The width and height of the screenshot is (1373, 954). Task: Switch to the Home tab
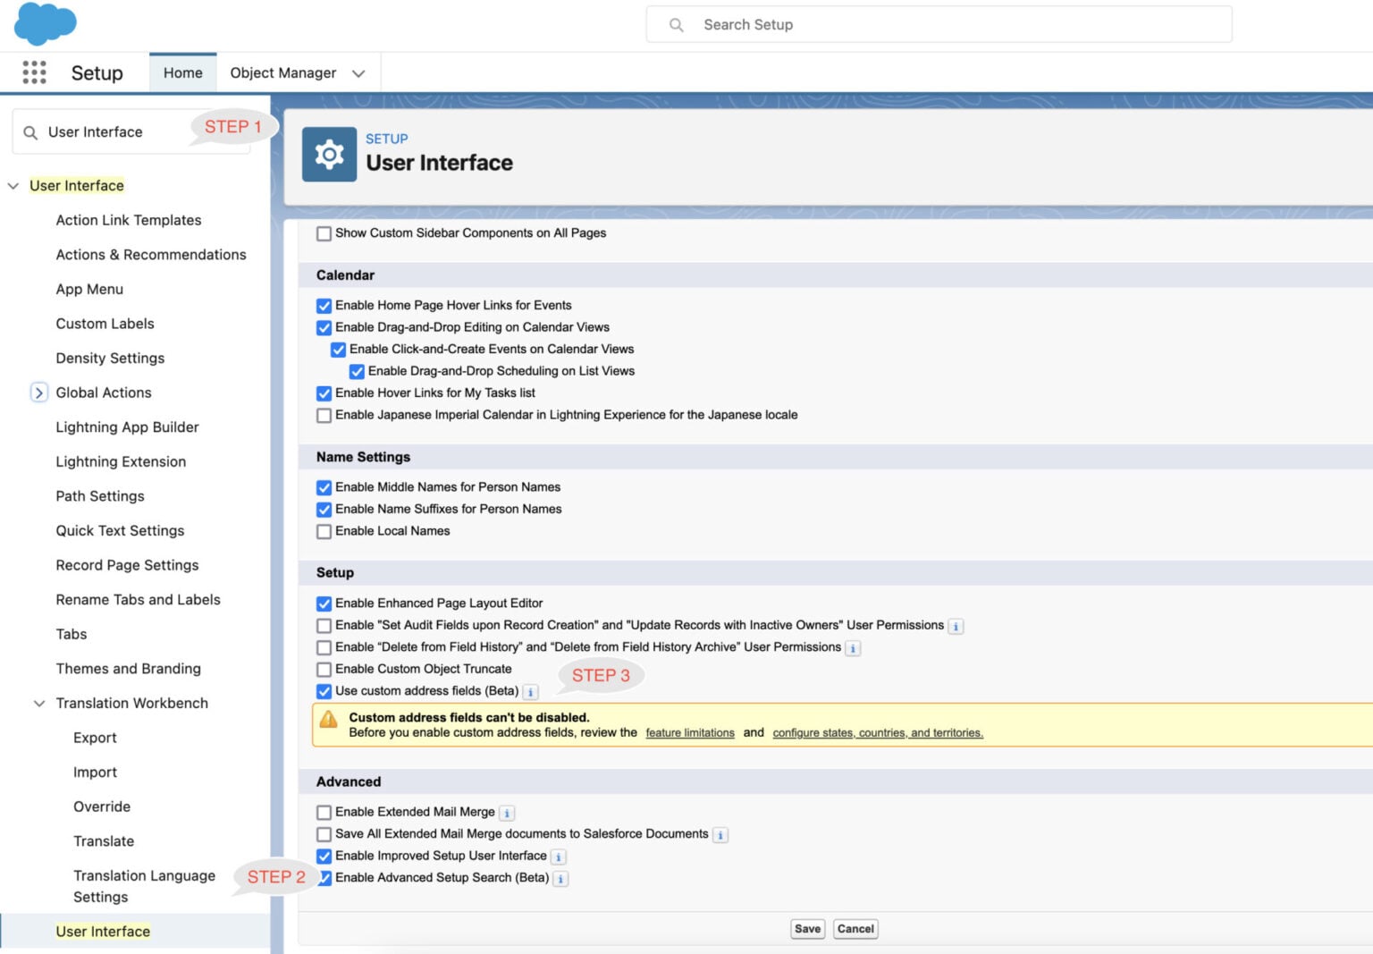[x=183, y=72]
